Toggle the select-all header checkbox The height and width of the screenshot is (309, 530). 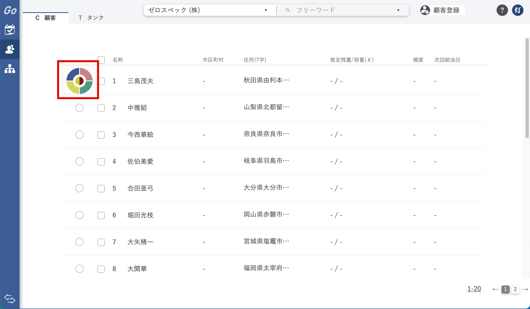click(101, 60)
